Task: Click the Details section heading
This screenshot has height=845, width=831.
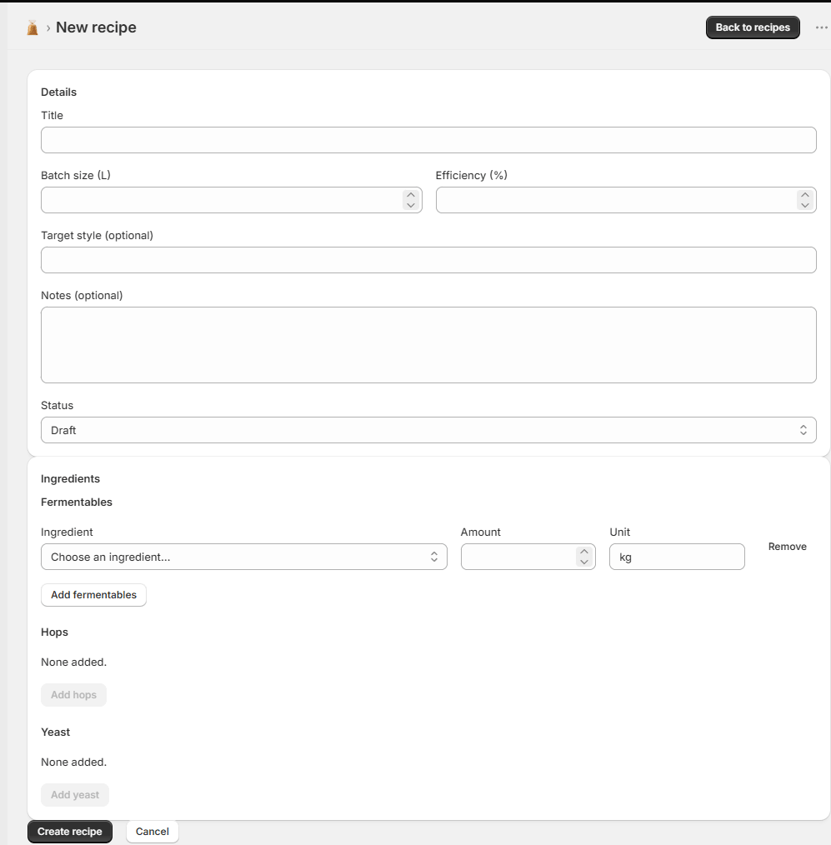Action: pyautogui.click(x=58, y=92)
